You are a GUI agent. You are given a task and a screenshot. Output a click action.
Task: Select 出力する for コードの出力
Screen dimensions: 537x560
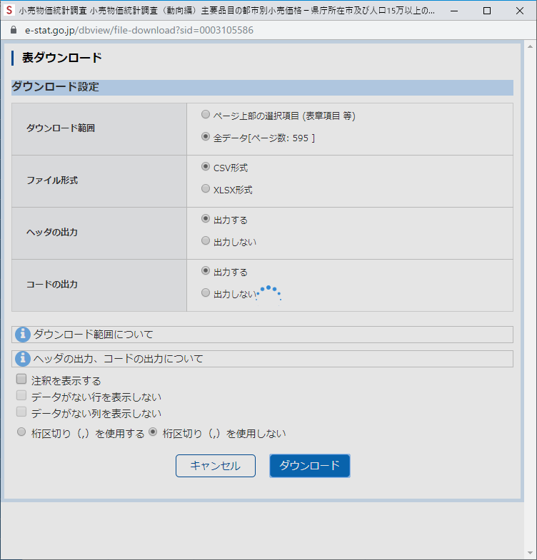pyautogui.click(x=206, y=271)
